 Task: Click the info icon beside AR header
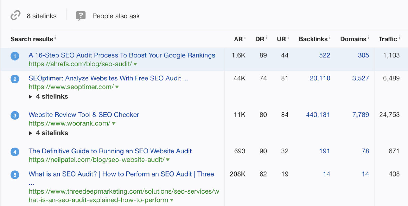(245, 37)
